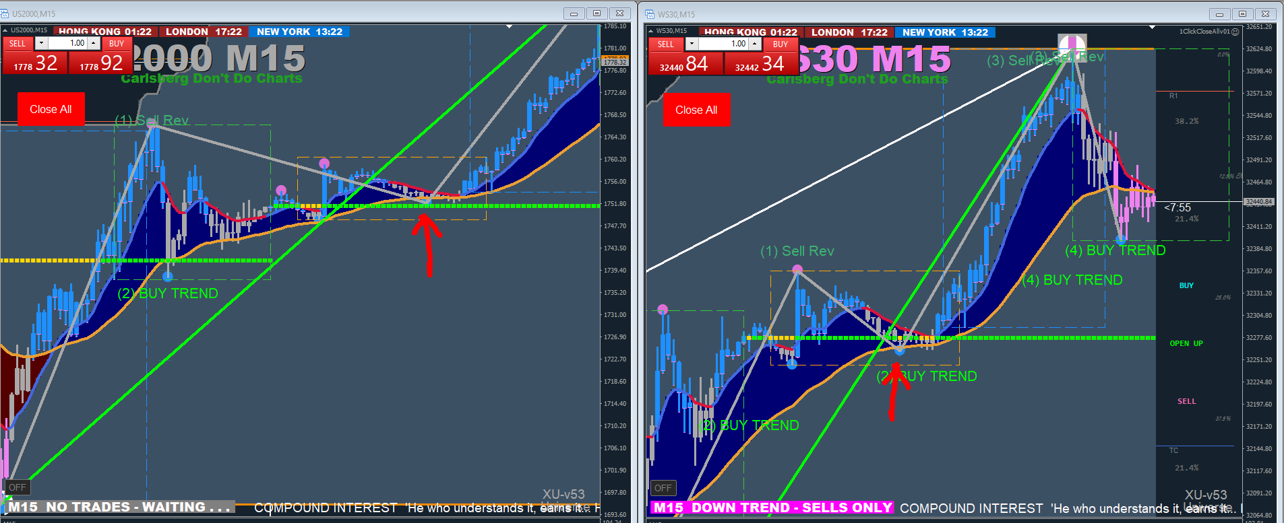1284x523 pixels.
Task: Hit Close All on the WS30 chart
Action: (696, 110)
